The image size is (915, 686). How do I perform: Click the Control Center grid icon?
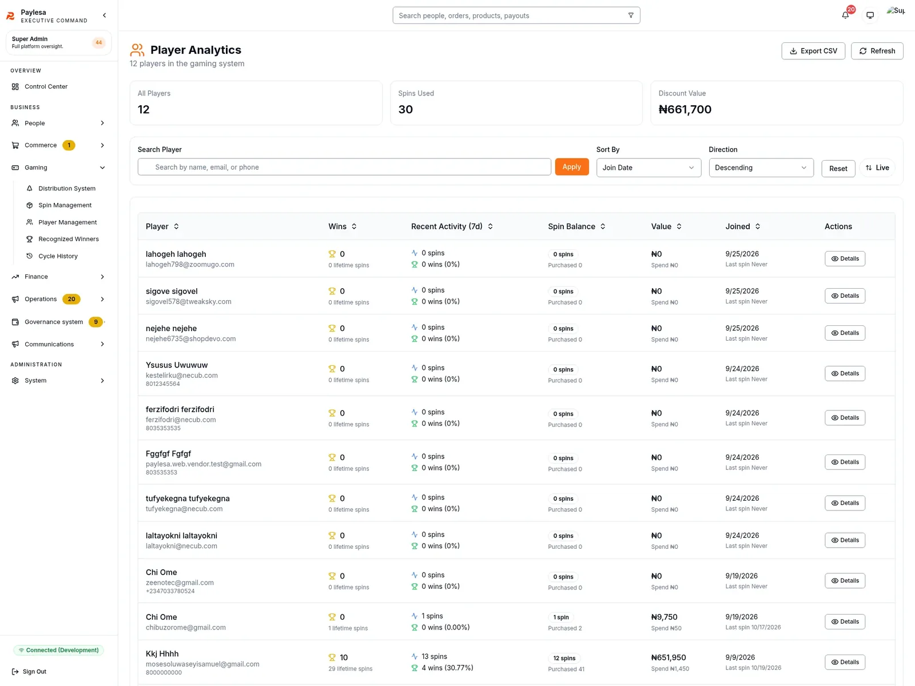coord(15,87)
